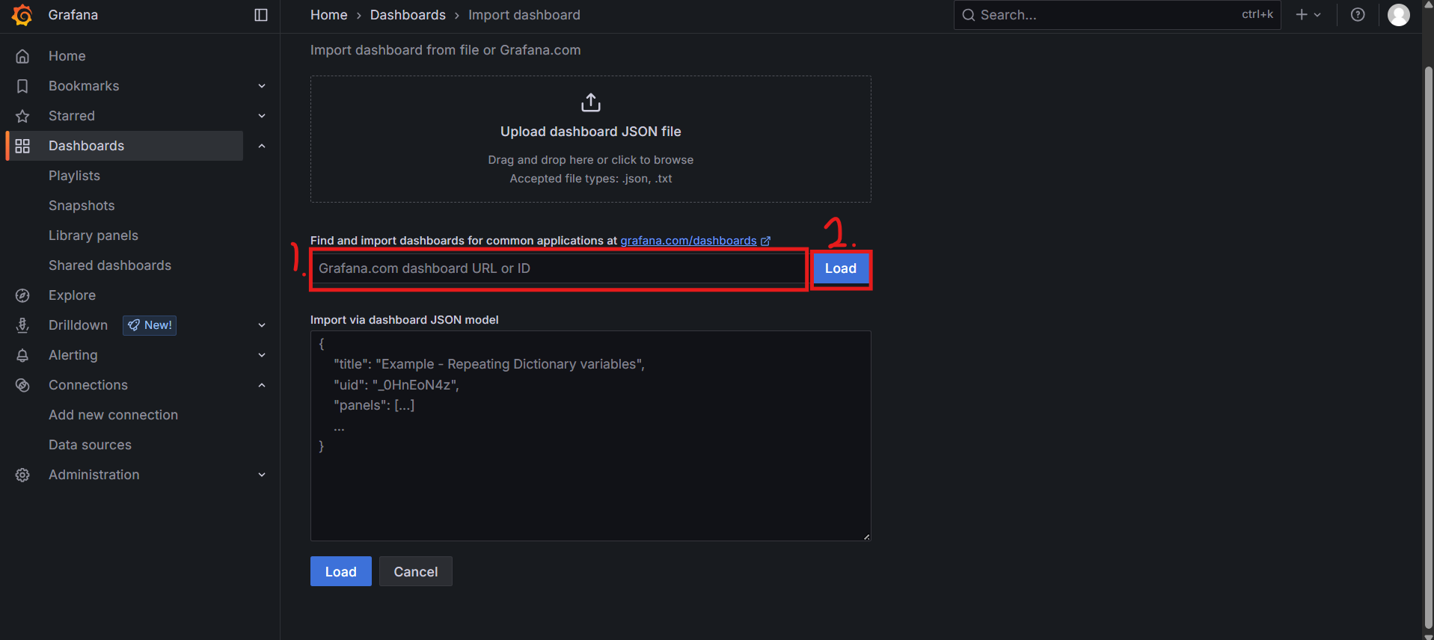Toggle the sidebar dock menu icon

click(x=261, y=15)
